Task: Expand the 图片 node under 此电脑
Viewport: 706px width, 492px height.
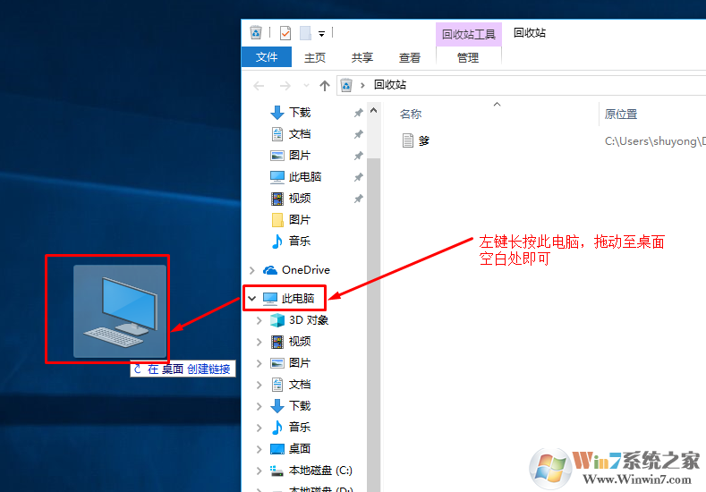Action: point(259,363)
